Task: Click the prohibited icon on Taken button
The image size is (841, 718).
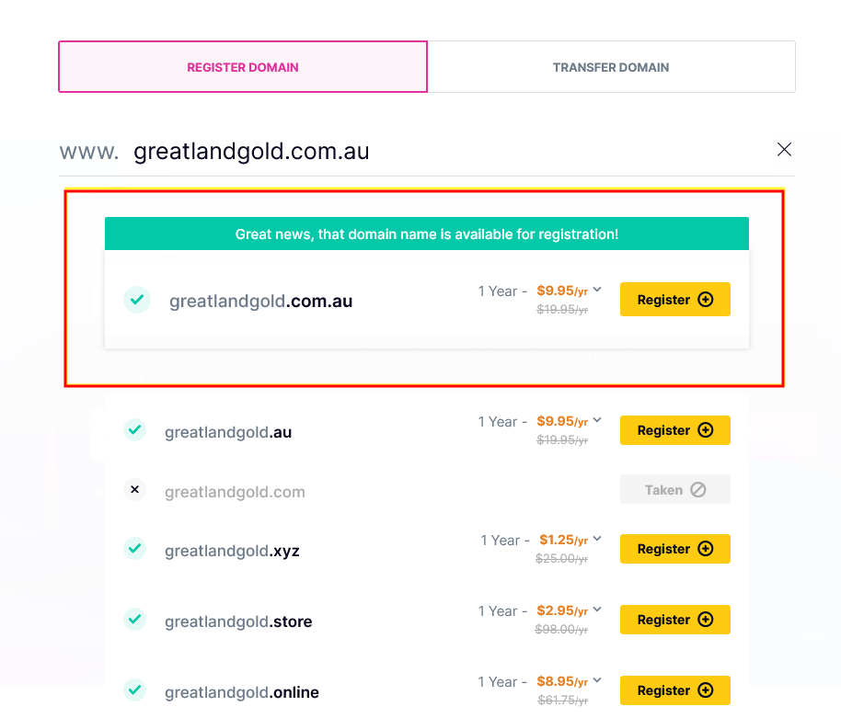Action: pyautogui.click(x=697, y=490)
